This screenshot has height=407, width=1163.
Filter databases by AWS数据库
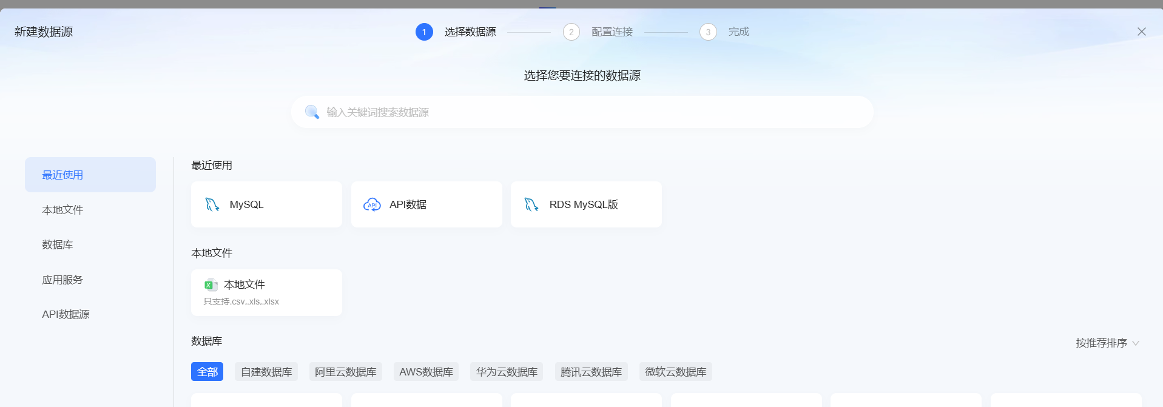pos(426,372)
